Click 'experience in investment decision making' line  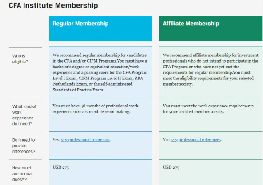[91, 112]
